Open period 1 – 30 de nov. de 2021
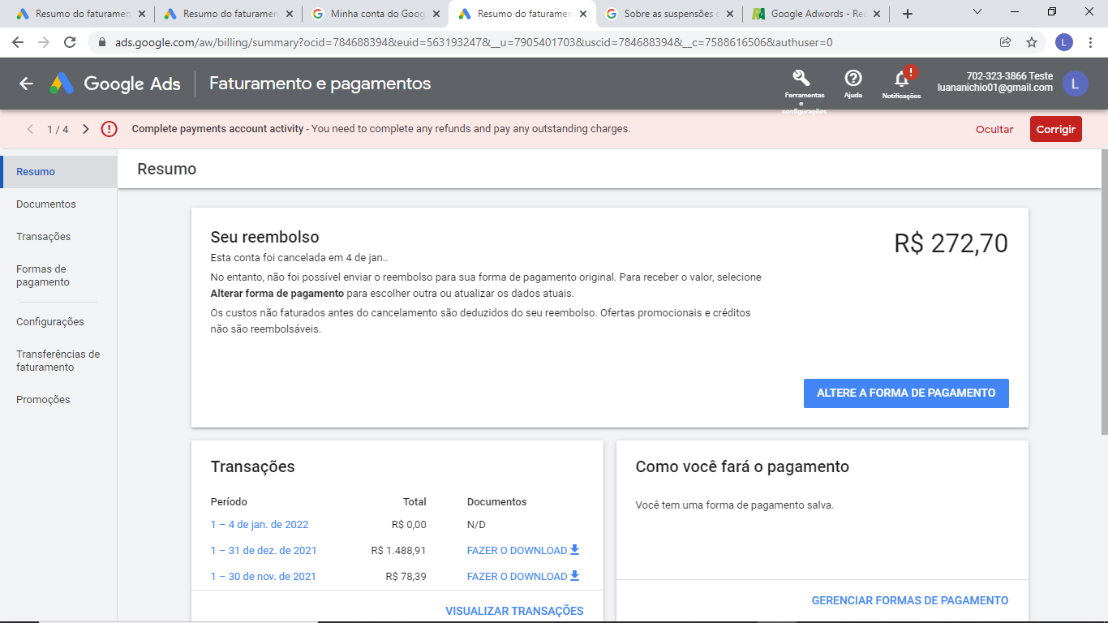Image resolution: width=1108 pixels, height=623 pixels. click(264, 577)
